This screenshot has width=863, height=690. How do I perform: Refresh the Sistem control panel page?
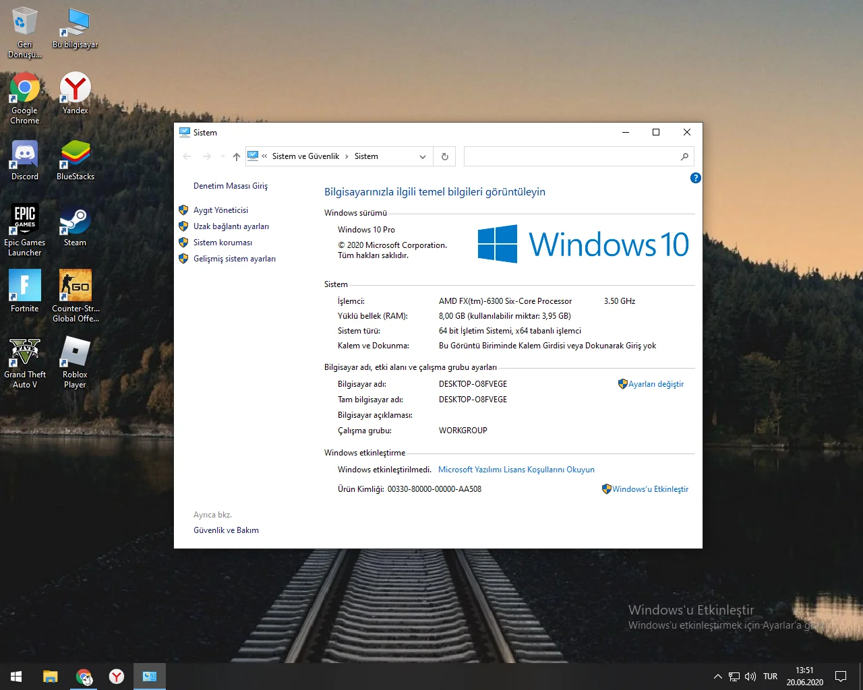click(445, 156)
